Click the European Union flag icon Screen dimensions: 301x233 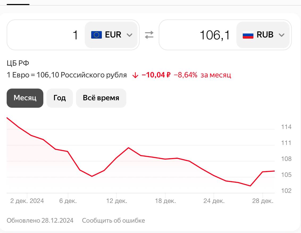pyautogui.click(x=96, y=35)
